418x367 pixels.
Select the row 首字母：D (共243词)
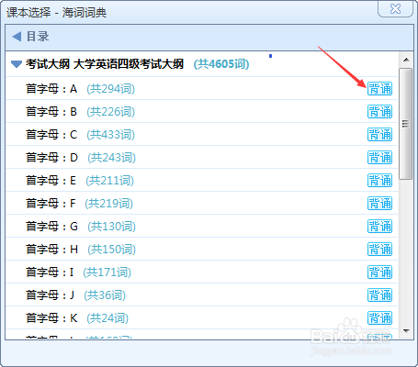coord(202,158)
